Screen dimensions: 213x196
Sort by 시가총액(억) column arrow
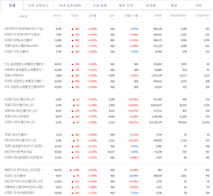point(208,19)
